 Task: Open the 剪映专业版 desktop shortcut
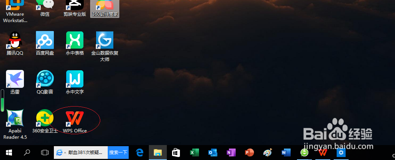75,9
